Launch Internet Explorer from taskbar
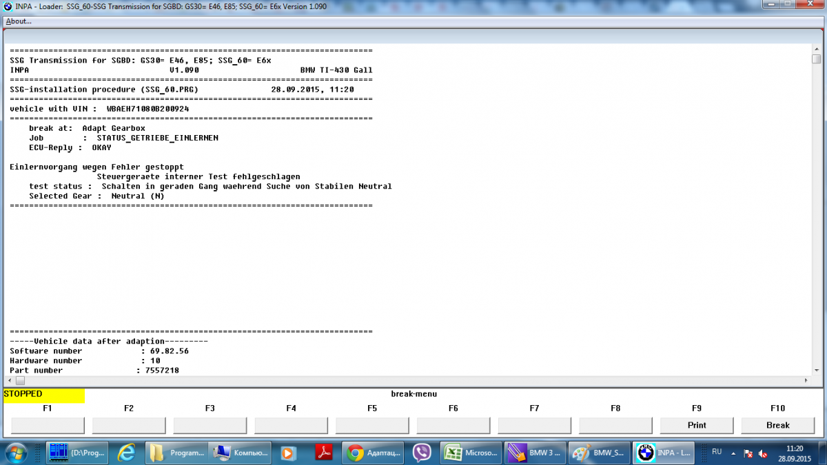827x465 pixels. click(x=127, y=453)
